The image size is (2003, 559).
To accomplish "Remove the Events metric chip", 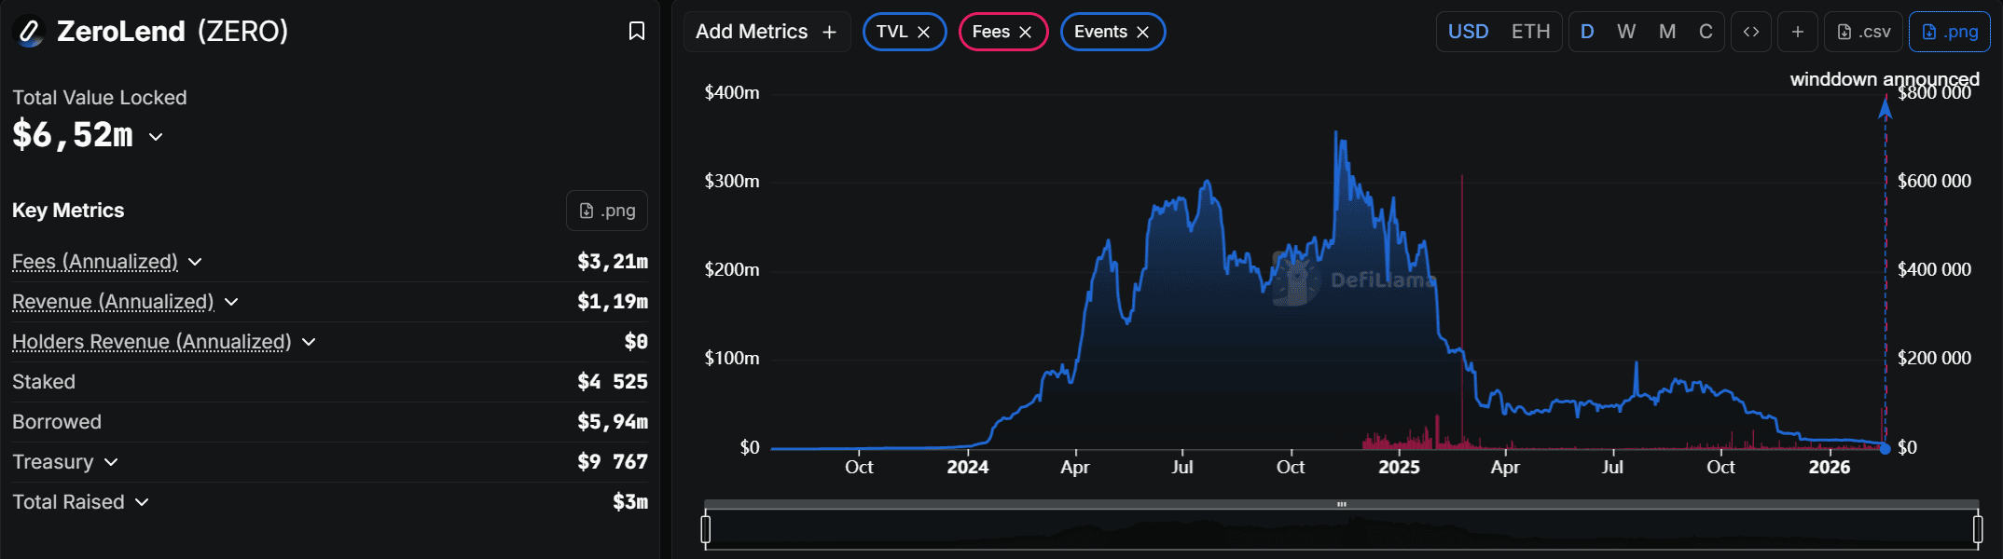I will (1143, 32).
